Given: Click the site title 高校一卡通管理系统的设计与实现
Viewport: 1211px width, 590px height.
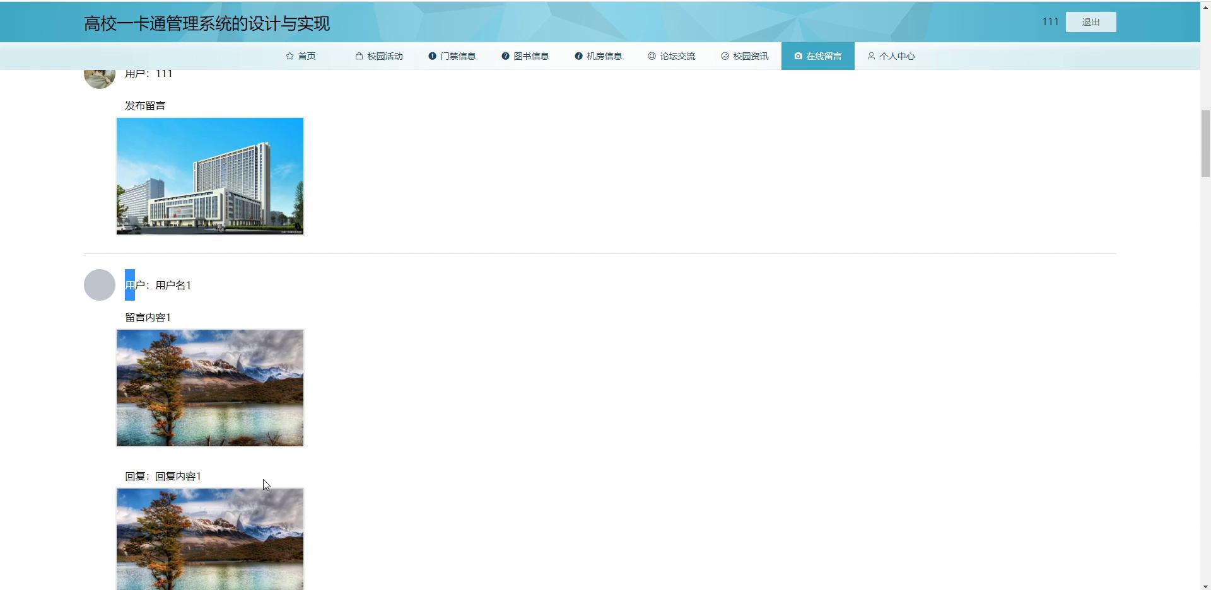Looking at the screenshot, I should click(x=207, y=24).
